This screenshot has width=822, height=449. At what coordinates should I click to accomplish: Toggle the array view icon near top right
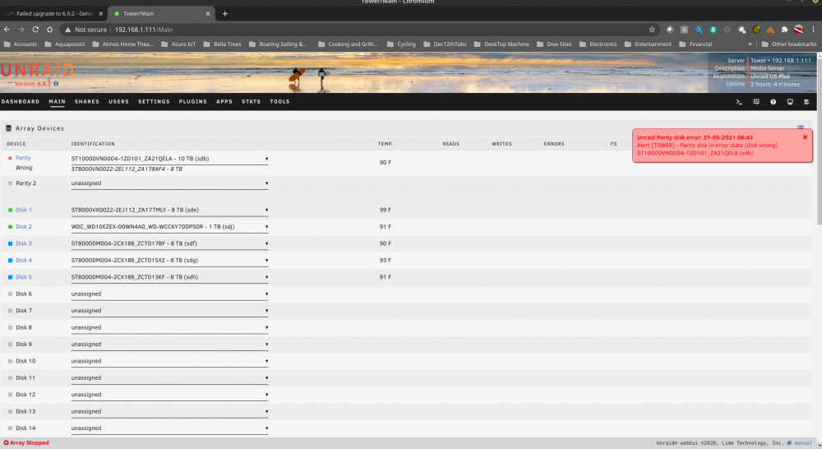pyautogui.click(x=800, y=127)
